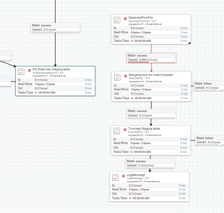Click ExecuteSQL 1.8.0 under MergeVertica
Screen dimensions: 224x213
point(139,78)
